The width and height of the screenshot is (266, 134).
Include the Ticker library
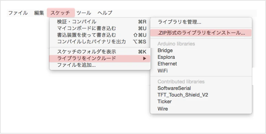point(201,101)
